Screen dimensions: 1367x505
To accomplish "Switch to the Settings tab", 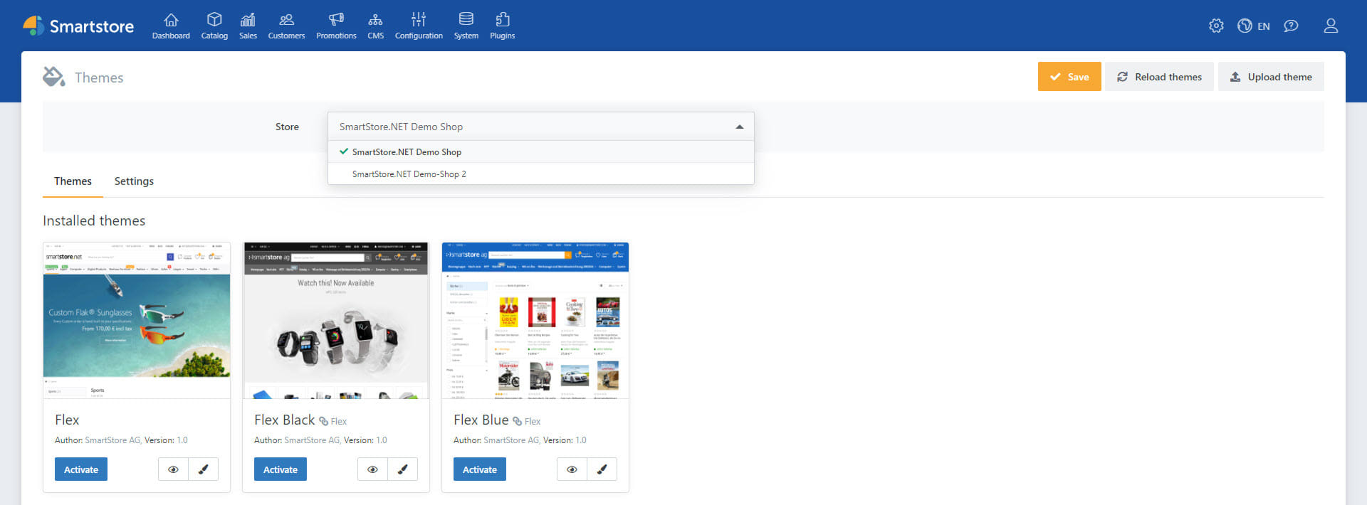I will pos(134,181).
